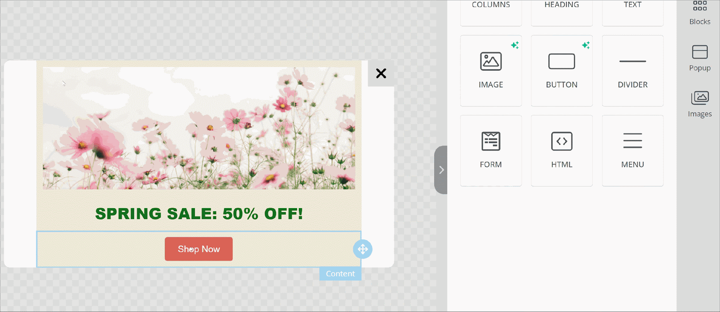This screenshot has height=312, width=720.
Task: Click the AI sparkle icon on the Image tile
Action: point(515,45)
